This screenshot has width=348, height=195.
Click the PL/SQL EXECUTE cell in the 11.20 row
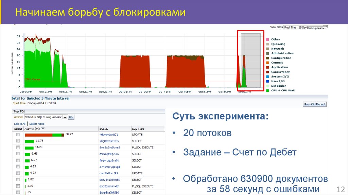pyautogui.click(x=143, y=147)
